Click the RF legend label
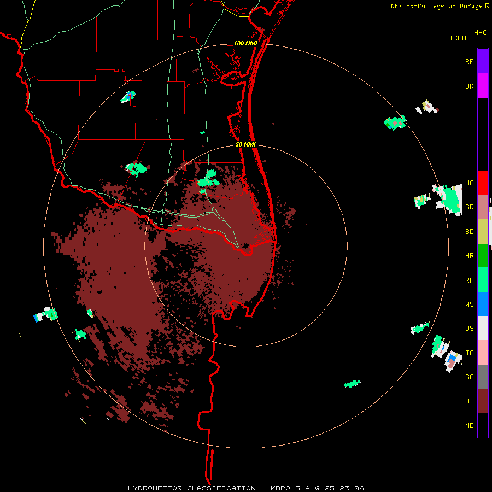The width and height of the screenshot is (492, 492). [x=469, y=61]
